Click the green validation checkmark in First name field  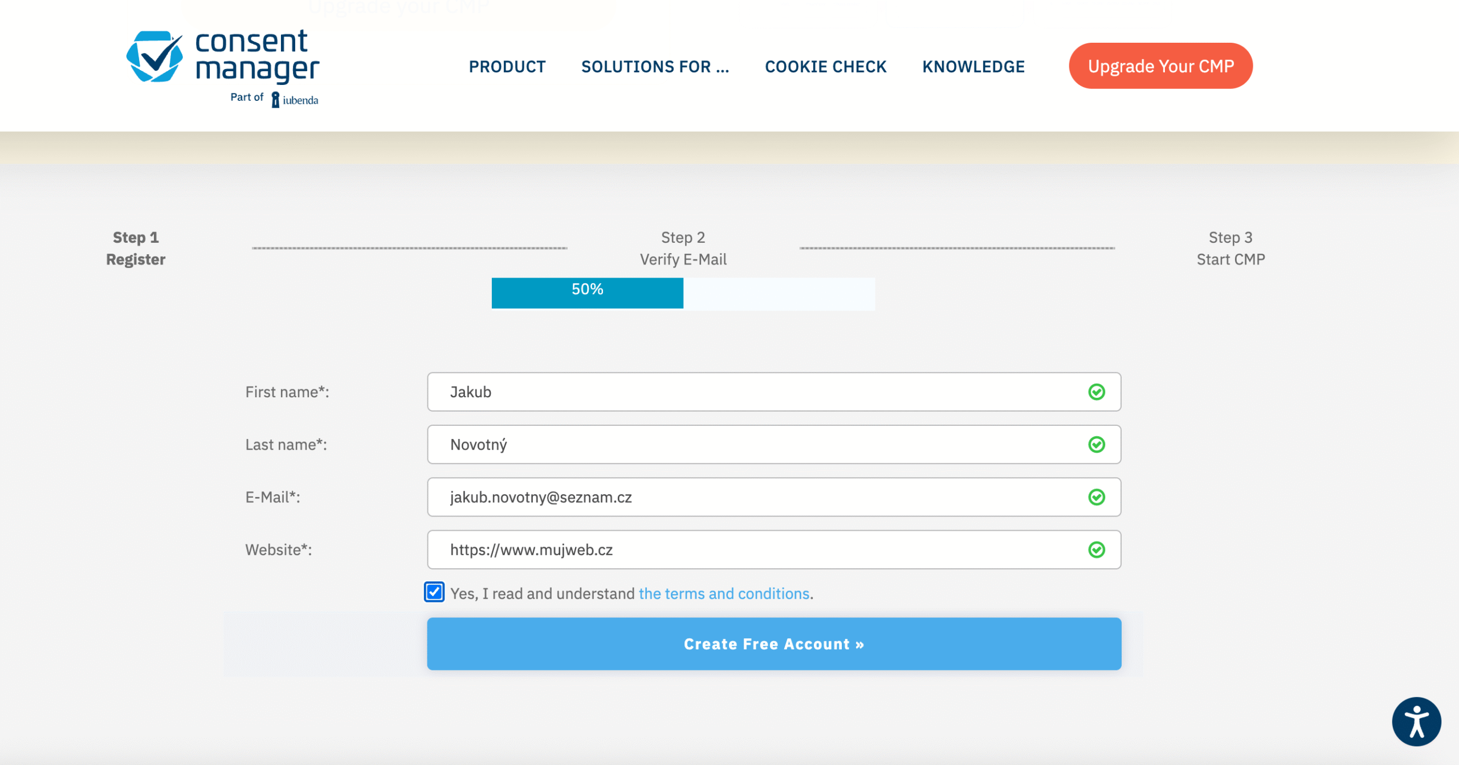coord(1096,392)
